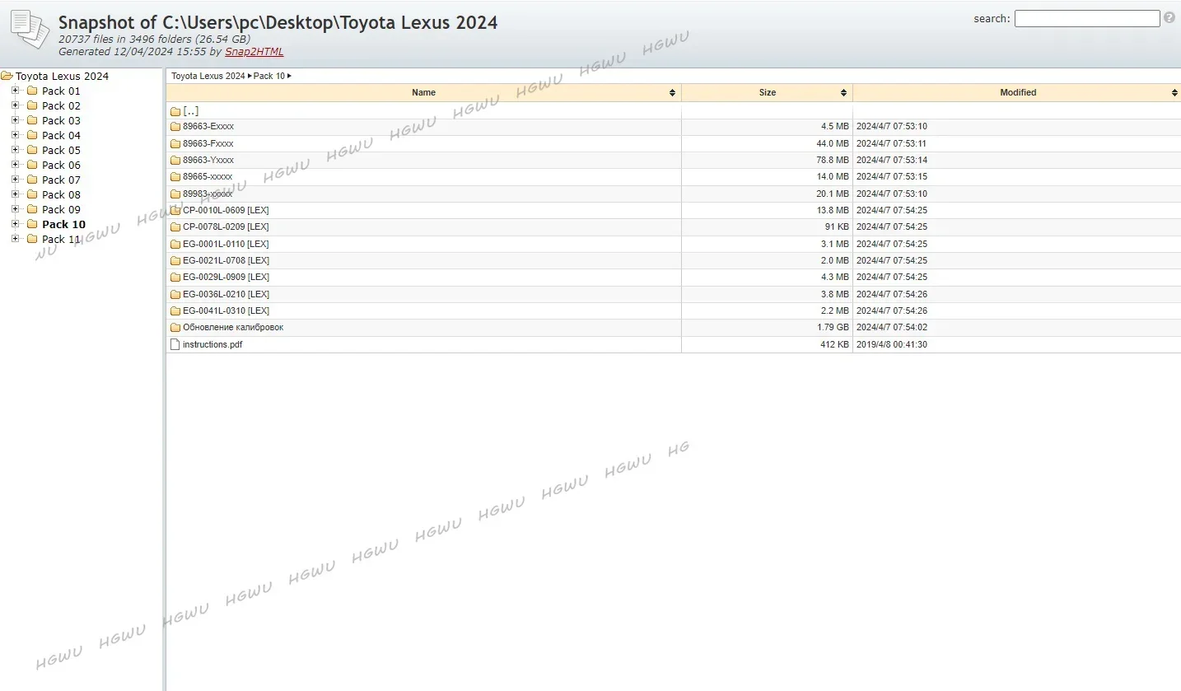Open the Обновление калибровок folder name
The height and width of the screenshot is (691, 1181).
point(233,327)
